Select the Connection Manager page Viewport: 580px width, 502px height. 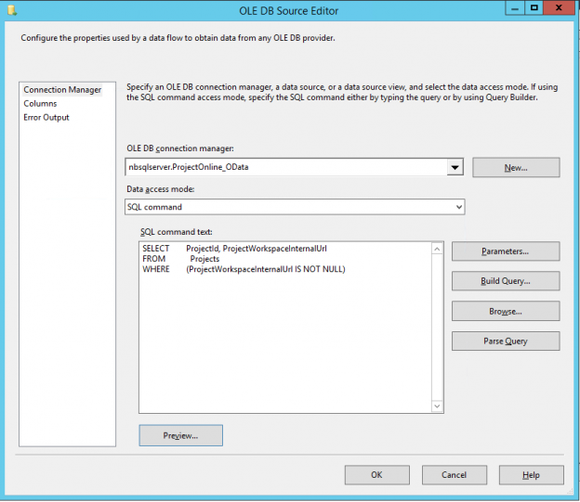(x=62, y=90)
